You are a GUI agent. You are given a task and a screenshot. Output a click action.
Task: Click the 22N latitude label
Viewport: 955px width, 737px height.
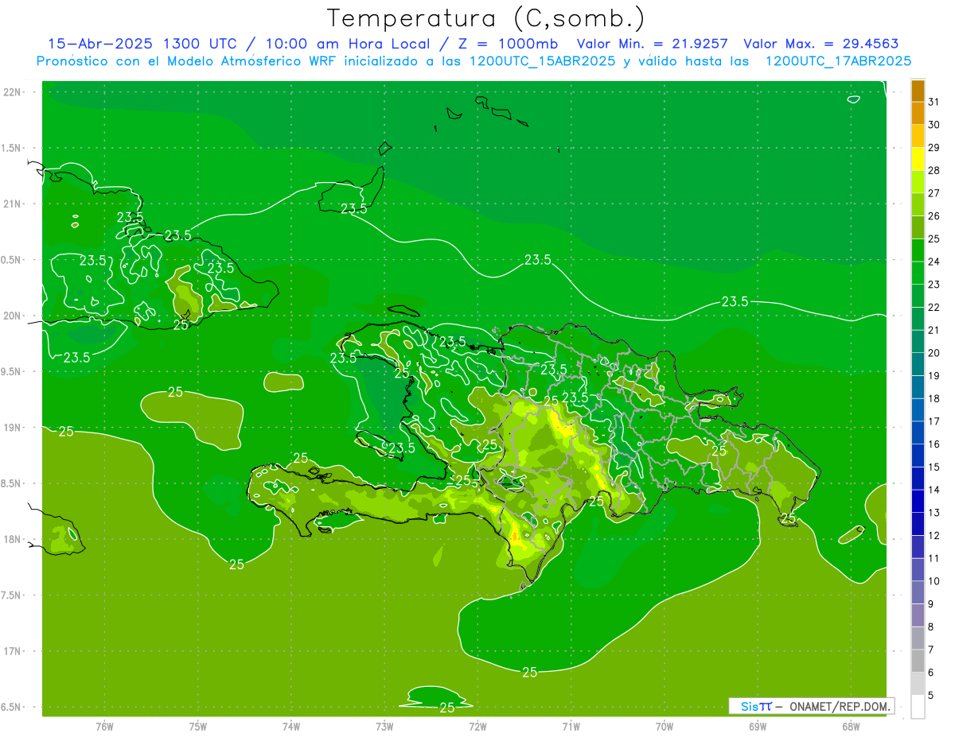coord(13,91)
